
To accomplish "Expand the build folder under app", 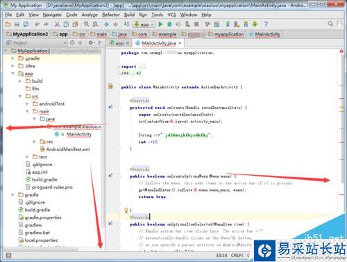I will click(x=20, y=81).
